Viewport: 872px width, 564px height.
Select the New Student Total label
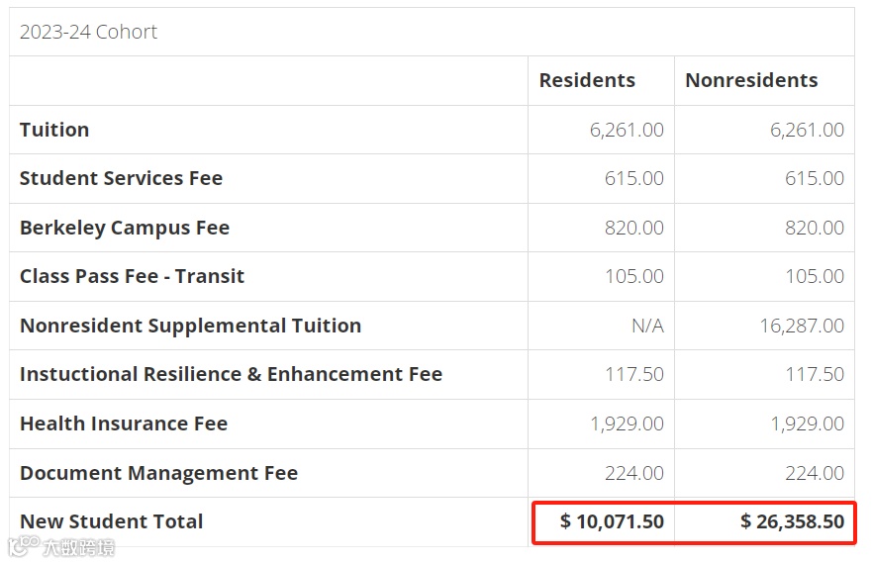(x=111, y=521)
